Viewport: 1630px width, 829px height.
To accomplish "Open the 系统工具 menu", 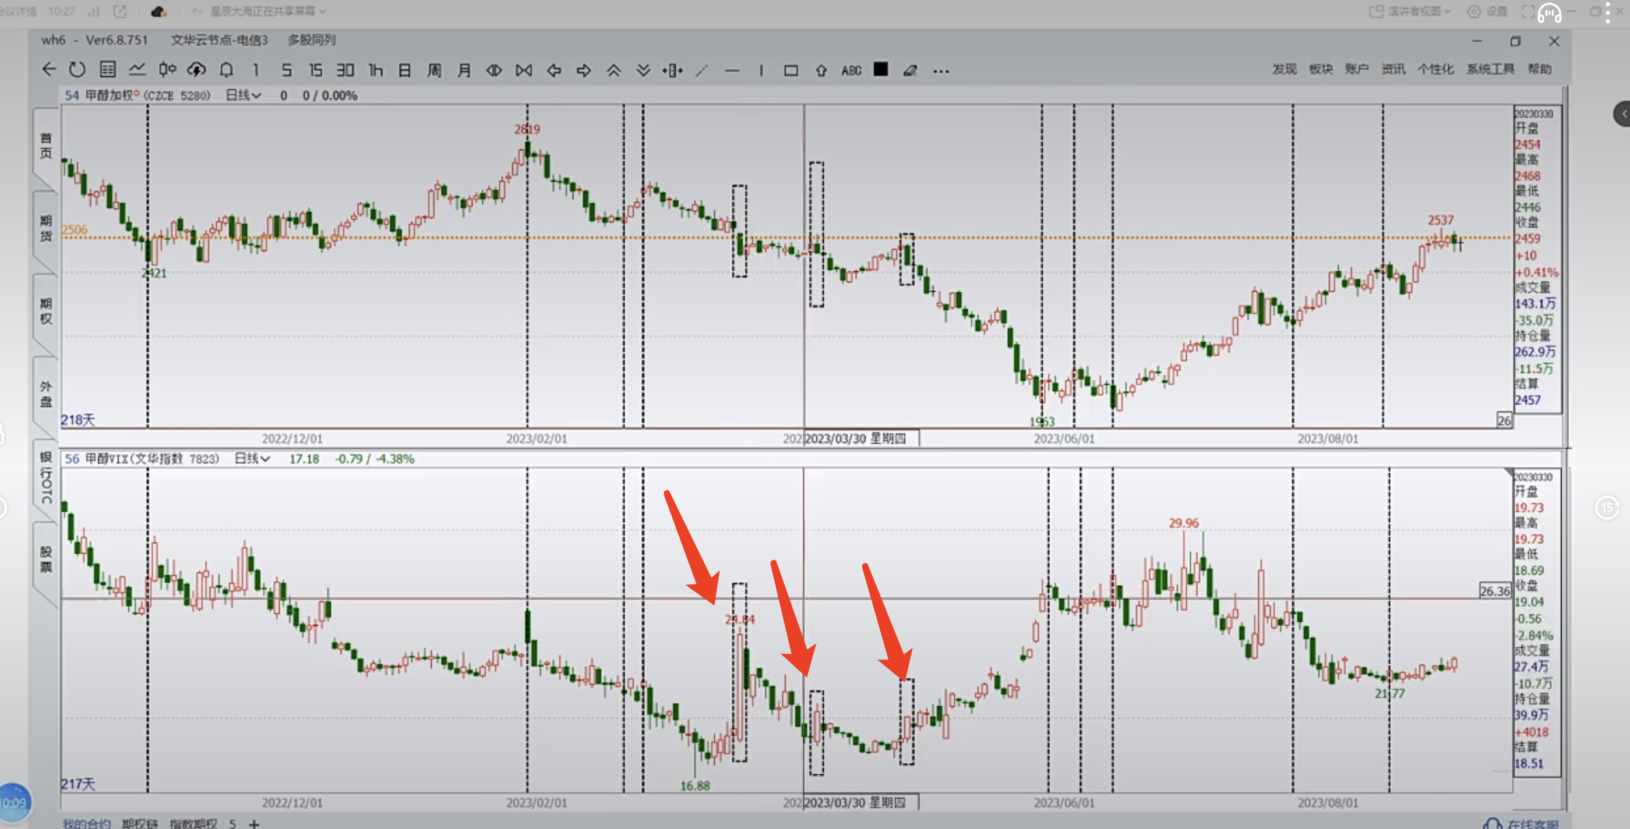I will [1490, 69].
